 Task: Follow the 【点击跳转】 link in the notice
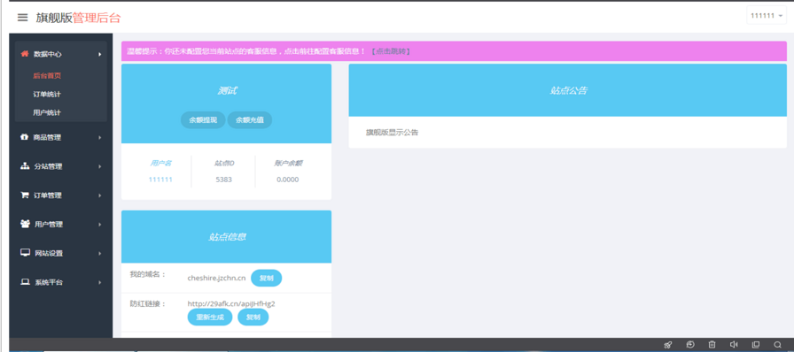(390, 51)
